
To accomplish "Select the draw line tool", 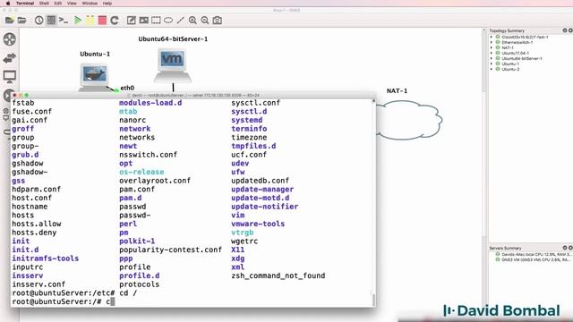I will 181,21.
